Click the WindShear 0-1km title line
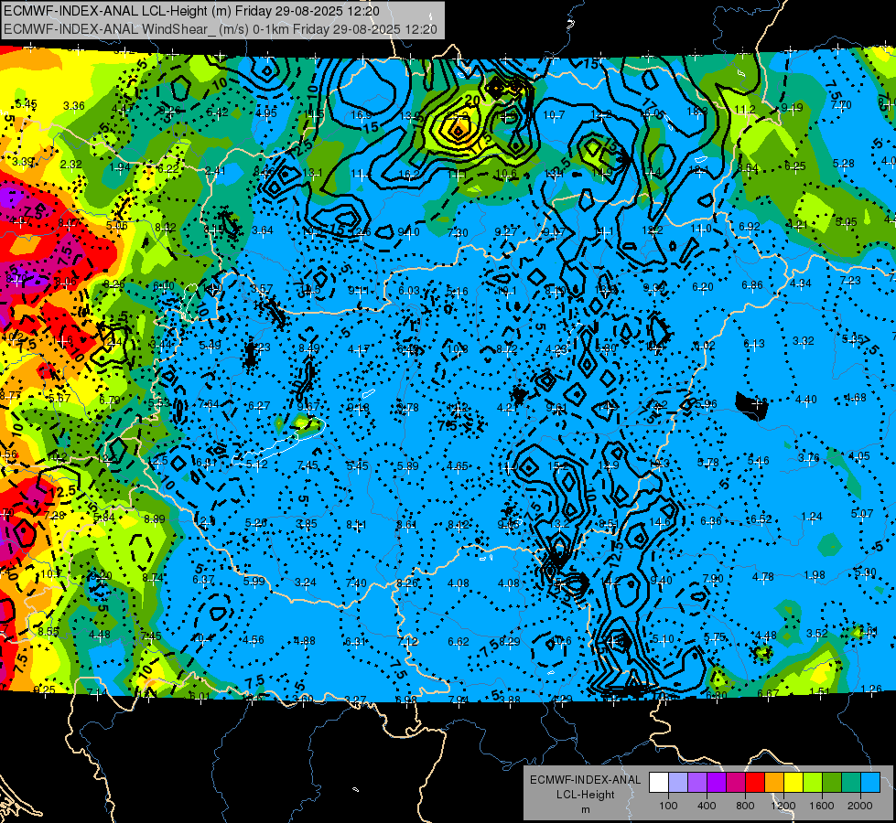 click(221, 29)
